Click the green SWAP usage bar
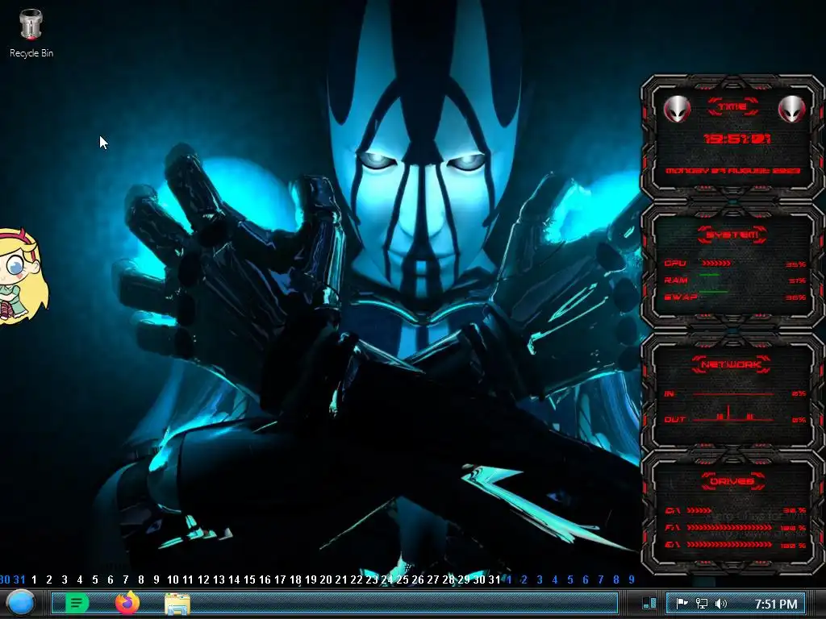The image size is (826, 619). point(713,292)
